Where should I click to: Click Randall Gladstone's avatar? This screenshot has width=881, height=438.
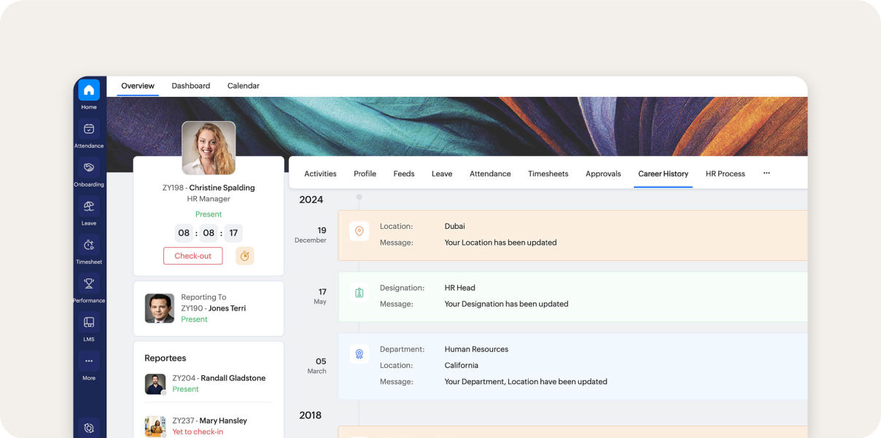tap(155, 384)
